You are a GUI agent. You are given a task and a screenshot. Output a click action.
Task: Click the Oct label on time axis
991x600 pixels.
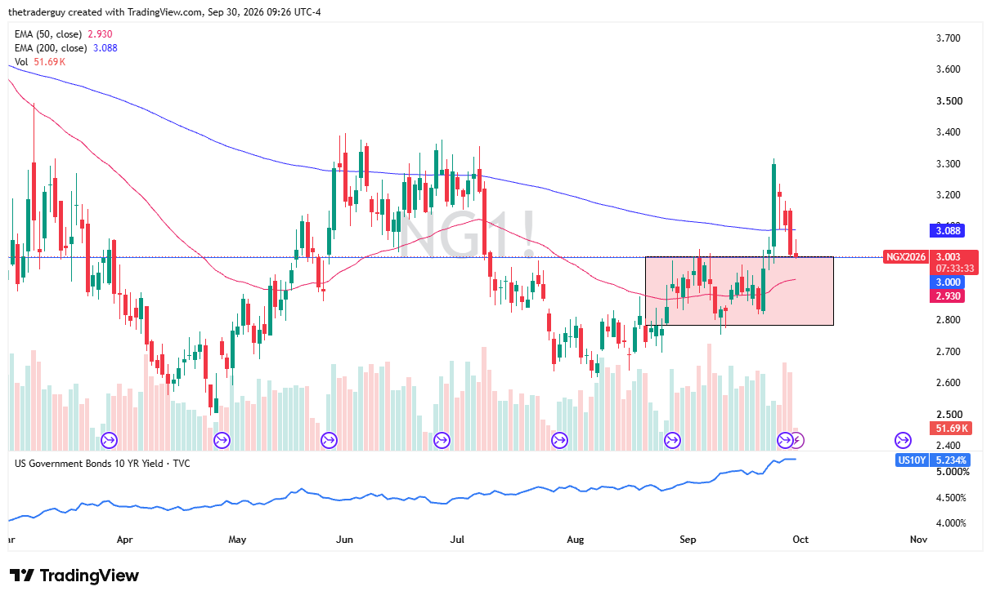(800, 540)
